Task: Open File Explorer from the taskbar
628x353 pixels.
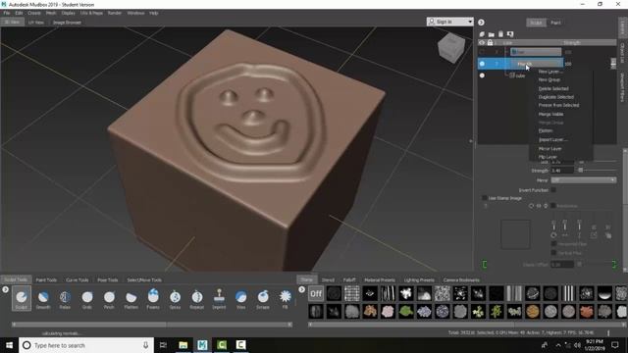Action: click(183, 345)
